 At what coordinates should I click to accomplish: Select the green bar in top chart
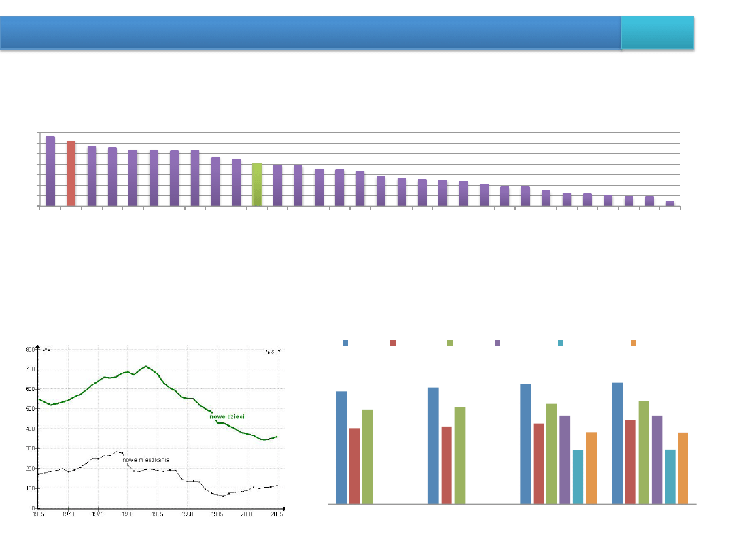[x=257, y=184]
